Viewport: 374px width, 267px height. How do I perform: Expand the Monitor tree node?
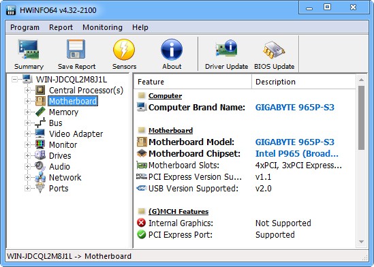click(27, 144)
